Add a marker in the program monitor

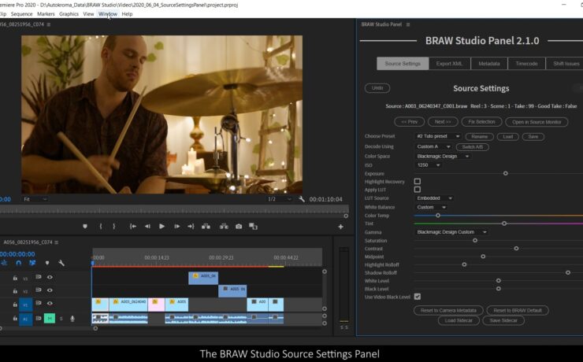pos(85,226)
